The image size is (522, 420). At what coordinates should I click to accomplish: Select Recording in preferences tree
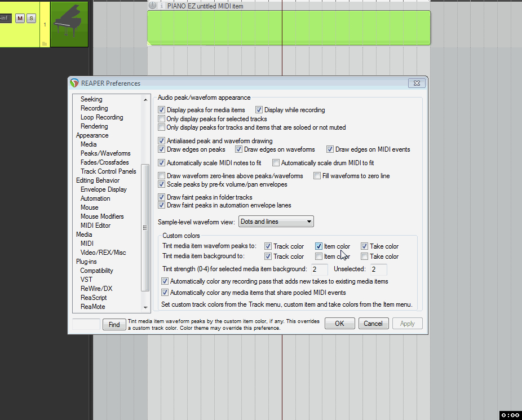(94, 108)
